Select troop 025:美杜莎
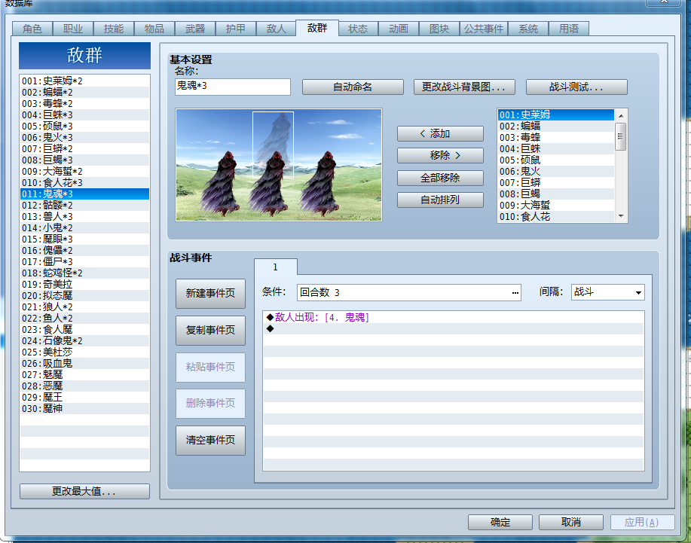The height and width of the screenshot is (543, 691). pos(84,352)
